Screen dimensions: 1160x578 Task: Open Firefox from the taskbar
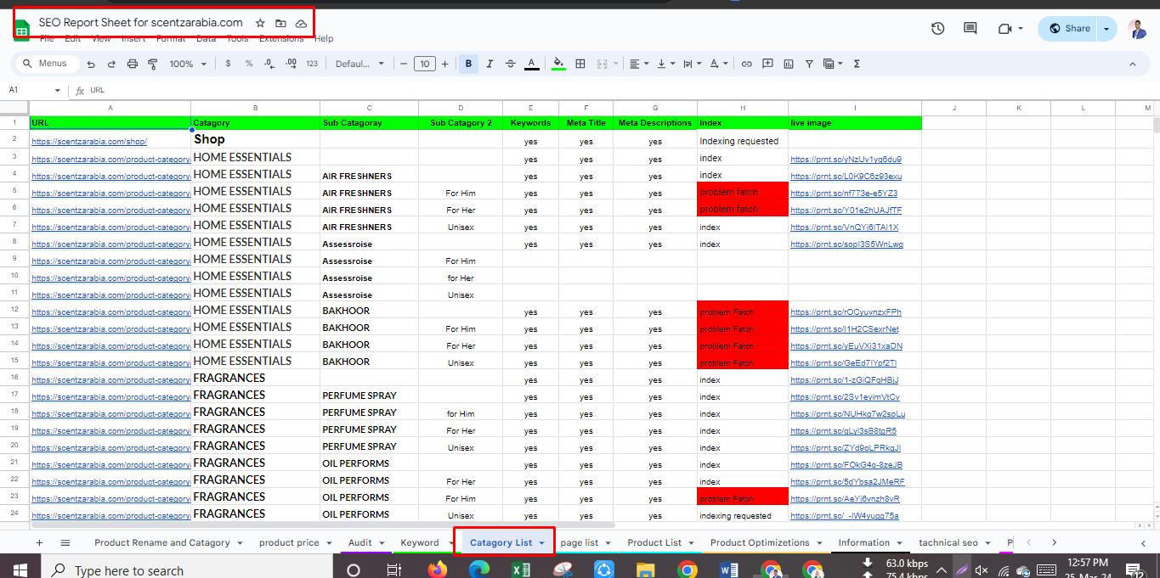[x=438, y=570]
